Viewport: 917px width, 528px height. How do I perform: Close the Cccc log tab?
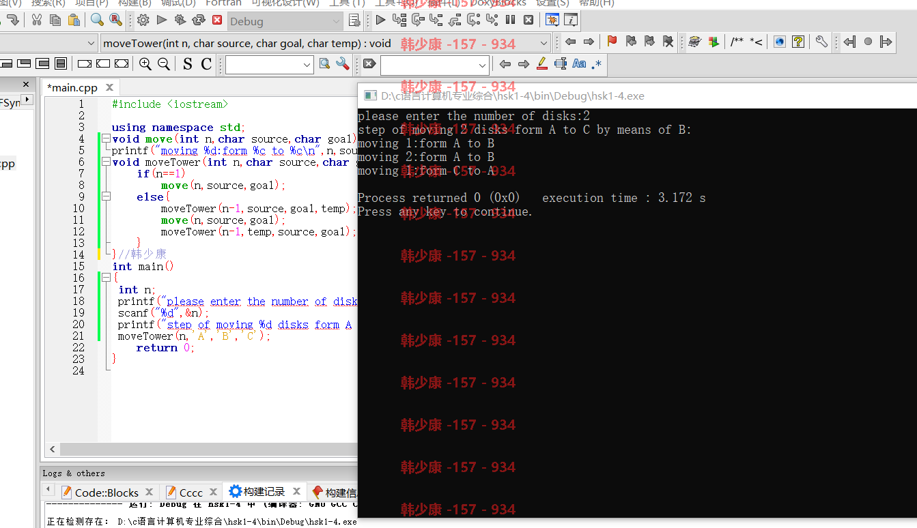pos(214,491)
